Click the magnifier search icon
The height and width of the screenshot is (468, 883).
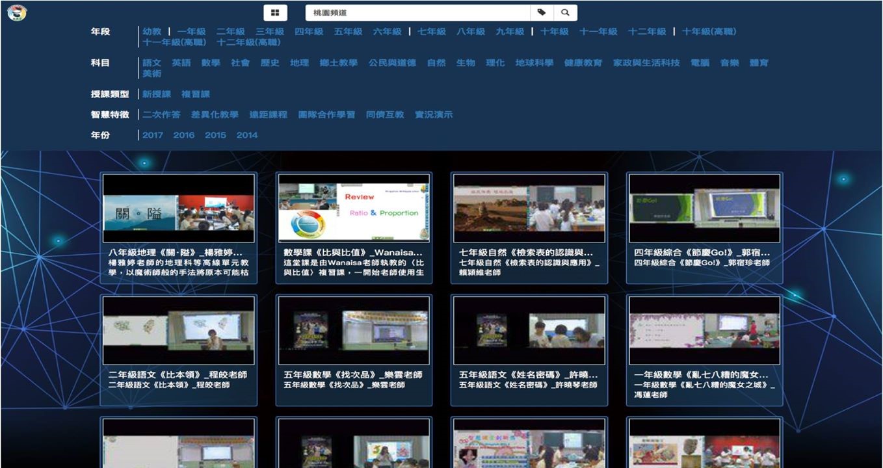click(x=565, y=12)
